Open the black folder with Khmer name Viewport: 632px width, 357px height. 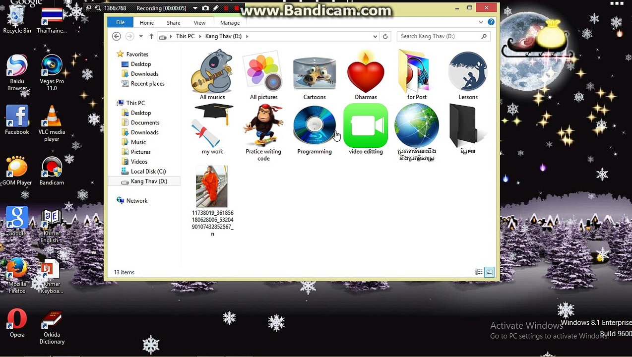click(x=468, y=130)
